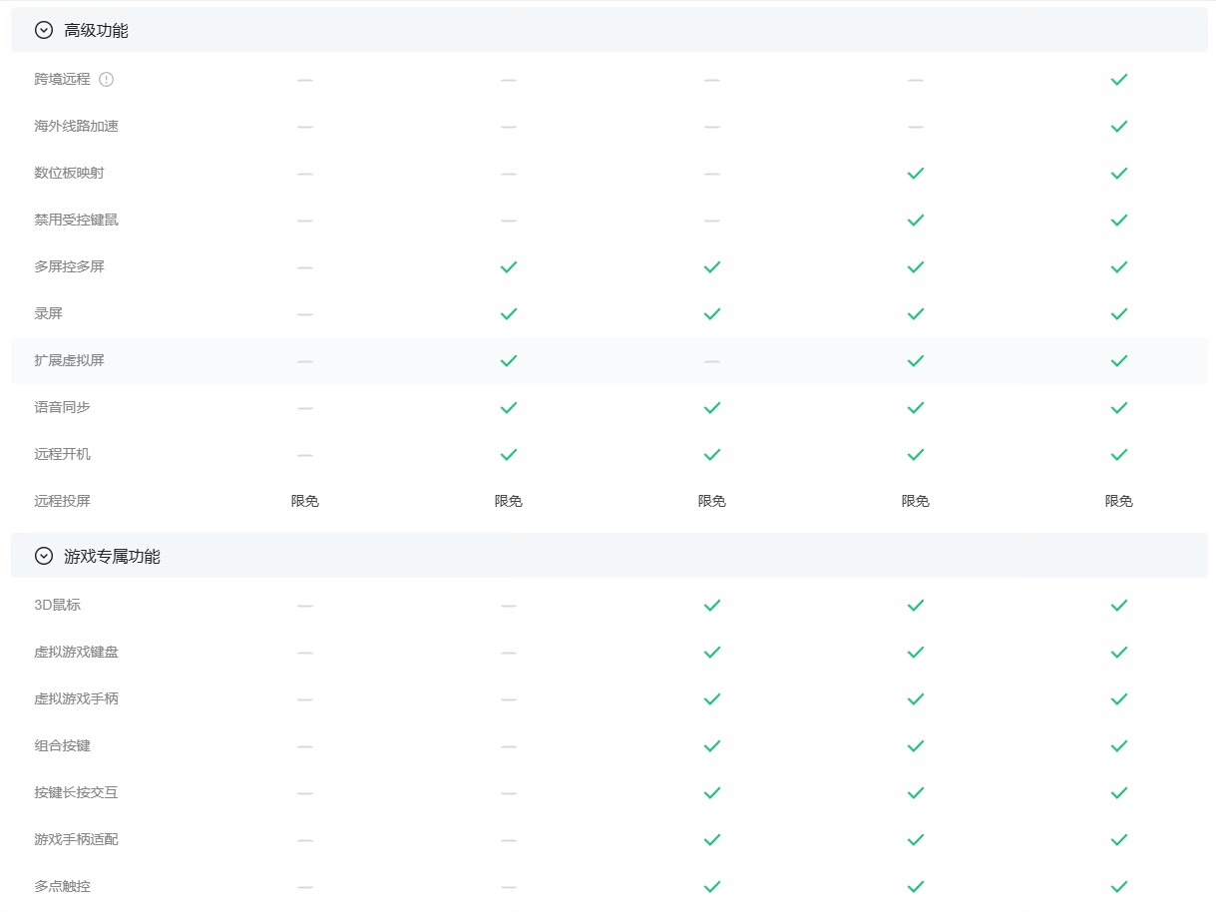Click 数位板映射 checkmark in fourth column
The image size is (1216, 912).
point(915,173)
